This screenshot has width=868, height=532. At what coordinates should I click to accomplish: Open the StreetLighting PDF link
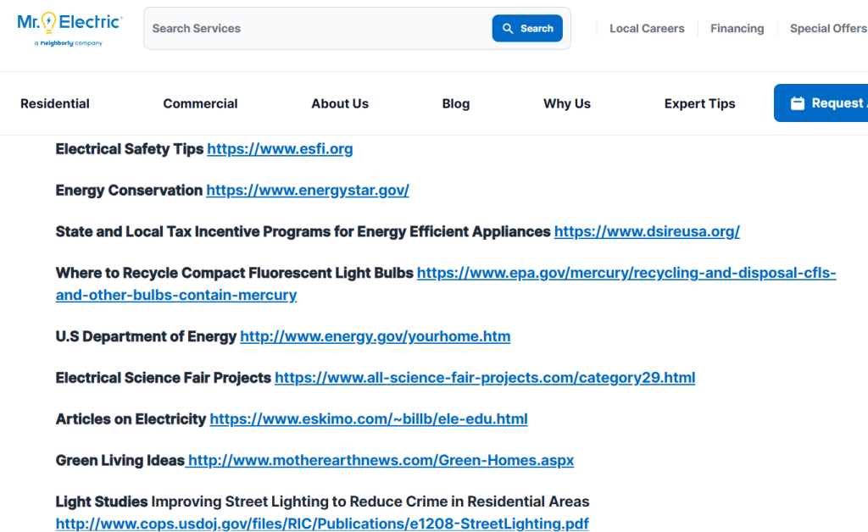pos(321,523)
